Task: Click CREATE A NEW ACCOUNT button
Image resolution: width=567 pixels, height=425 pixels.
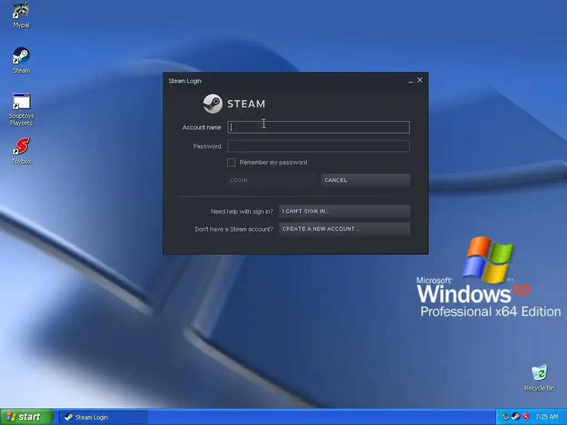Action: click(344, 229)
